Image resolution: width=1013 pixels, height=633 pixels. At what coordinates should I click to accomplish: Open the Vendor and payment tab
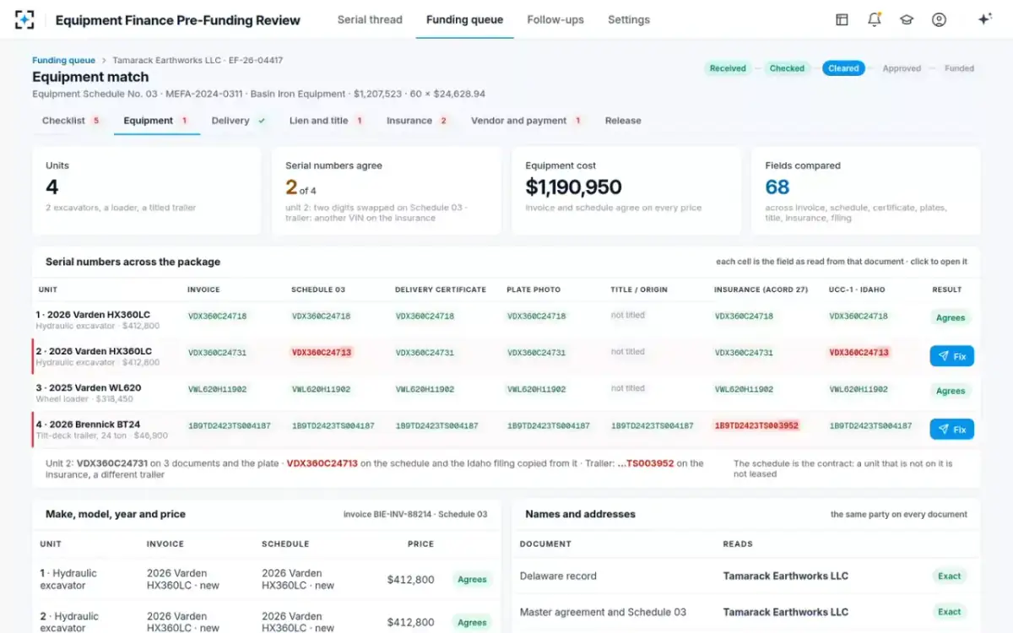coord(527,121)
